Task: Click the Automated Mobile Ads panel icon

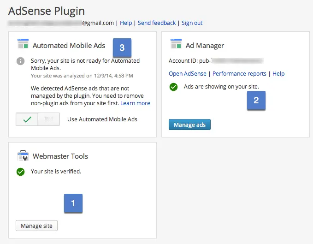Action: click(x=23, y=44)
